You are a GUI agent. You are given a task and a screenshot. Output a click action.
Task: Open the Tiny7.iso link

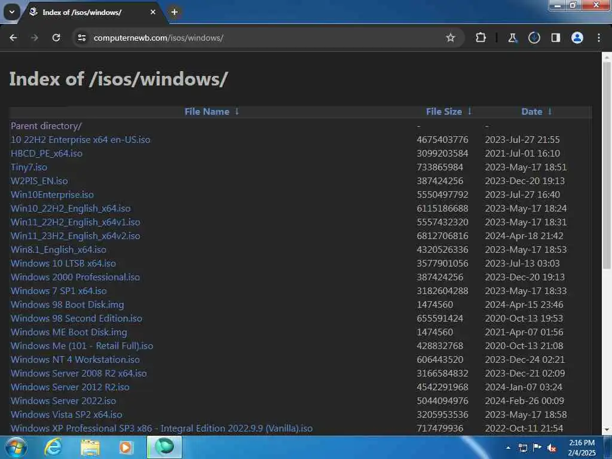point(29,167)
